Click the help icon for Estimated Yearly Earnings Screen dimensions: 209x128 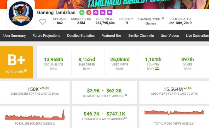125,118
